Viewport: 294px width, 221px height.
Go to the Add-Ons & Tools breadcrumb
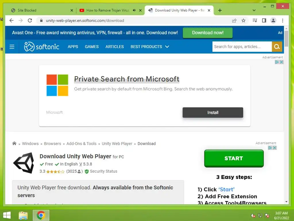[81, 144]
